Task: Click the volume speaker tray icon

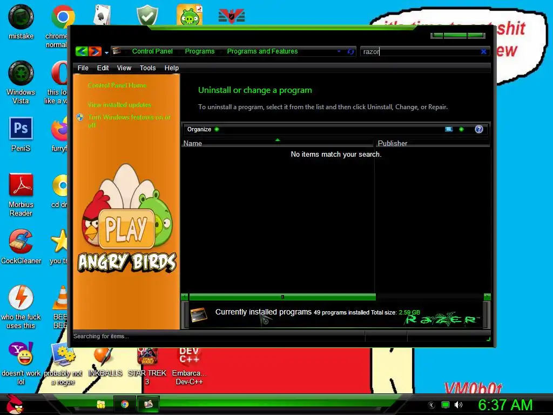Action: [x=458, y=405]
